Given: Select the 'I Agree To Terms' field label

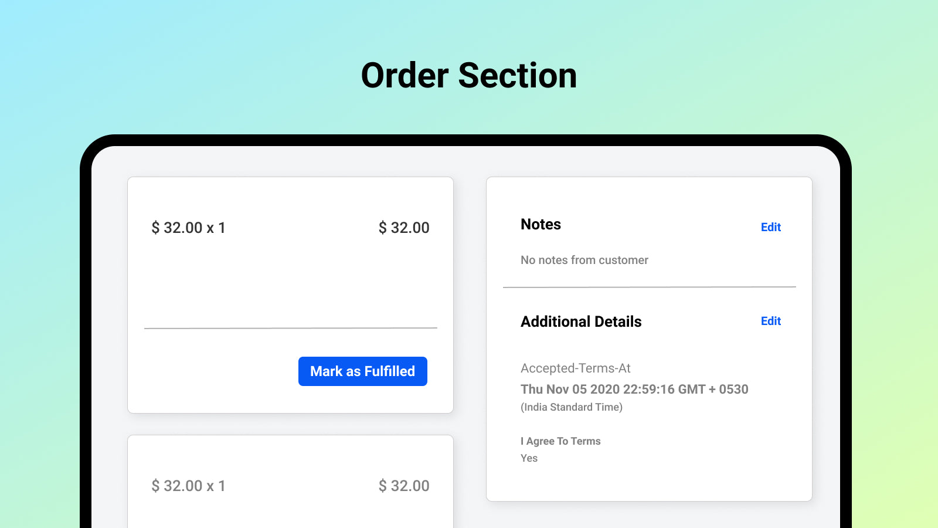Looking at the screenshot, I should 560,441.
